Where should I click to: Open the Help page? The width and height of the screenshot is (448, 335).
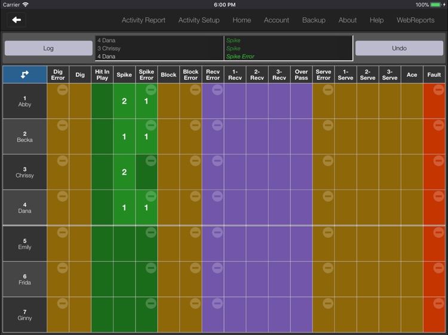376,20
